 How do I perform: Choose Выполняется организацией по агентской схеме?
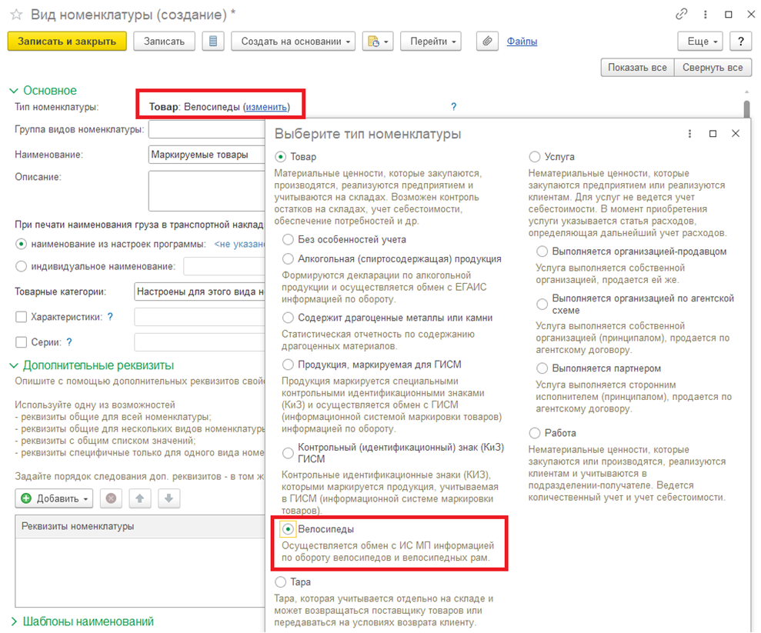[542, 304]
